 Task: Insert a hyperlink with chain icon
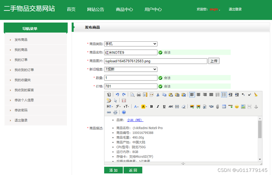pyautogui.click(x=109, y=112)
